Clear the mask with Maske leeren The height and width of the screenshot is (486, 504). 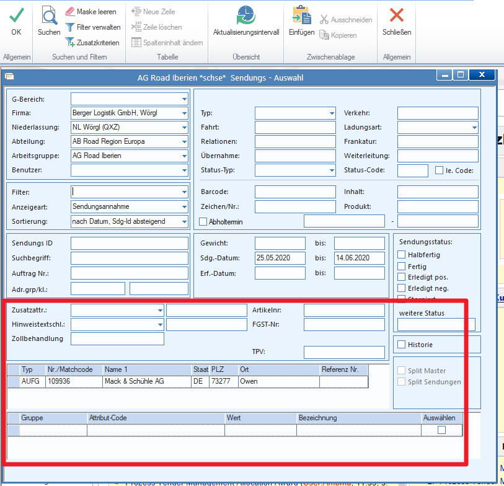pyautogui.click(x=91, y=12)
